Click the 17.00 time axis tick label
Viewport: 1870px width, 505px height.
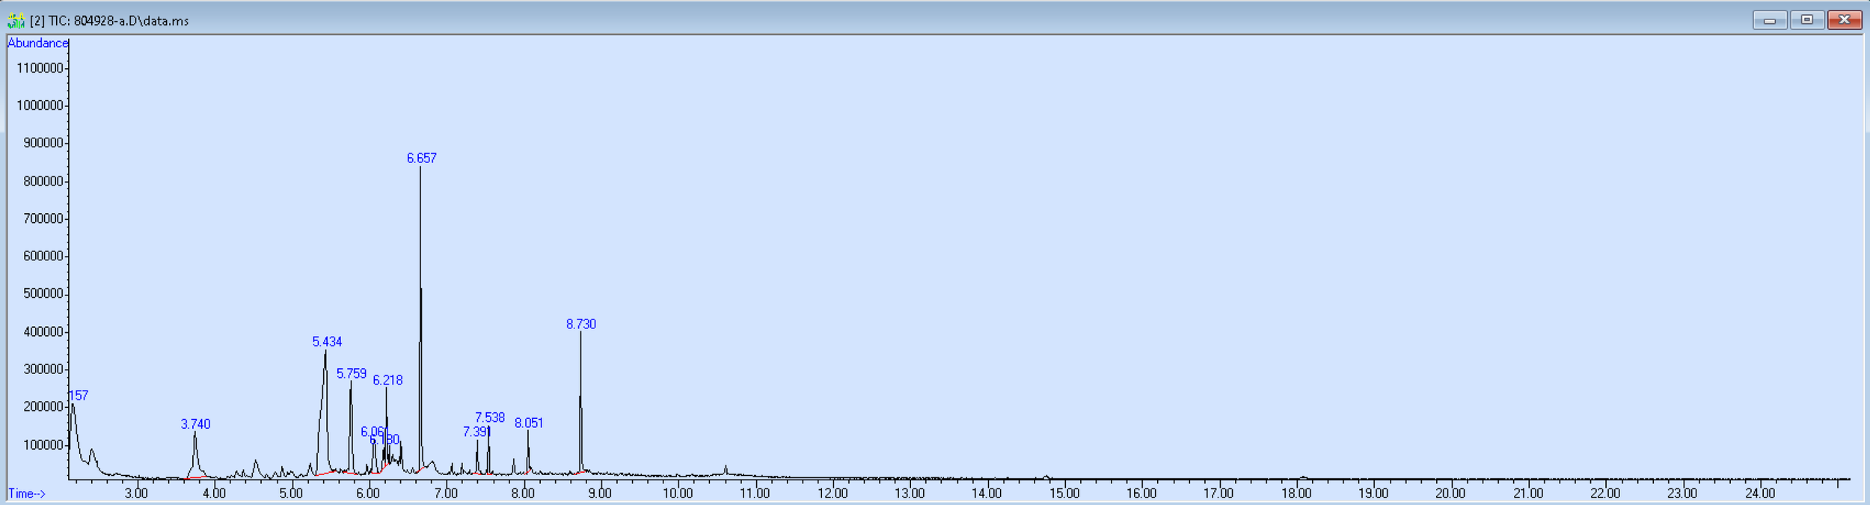pos(1218,493)
